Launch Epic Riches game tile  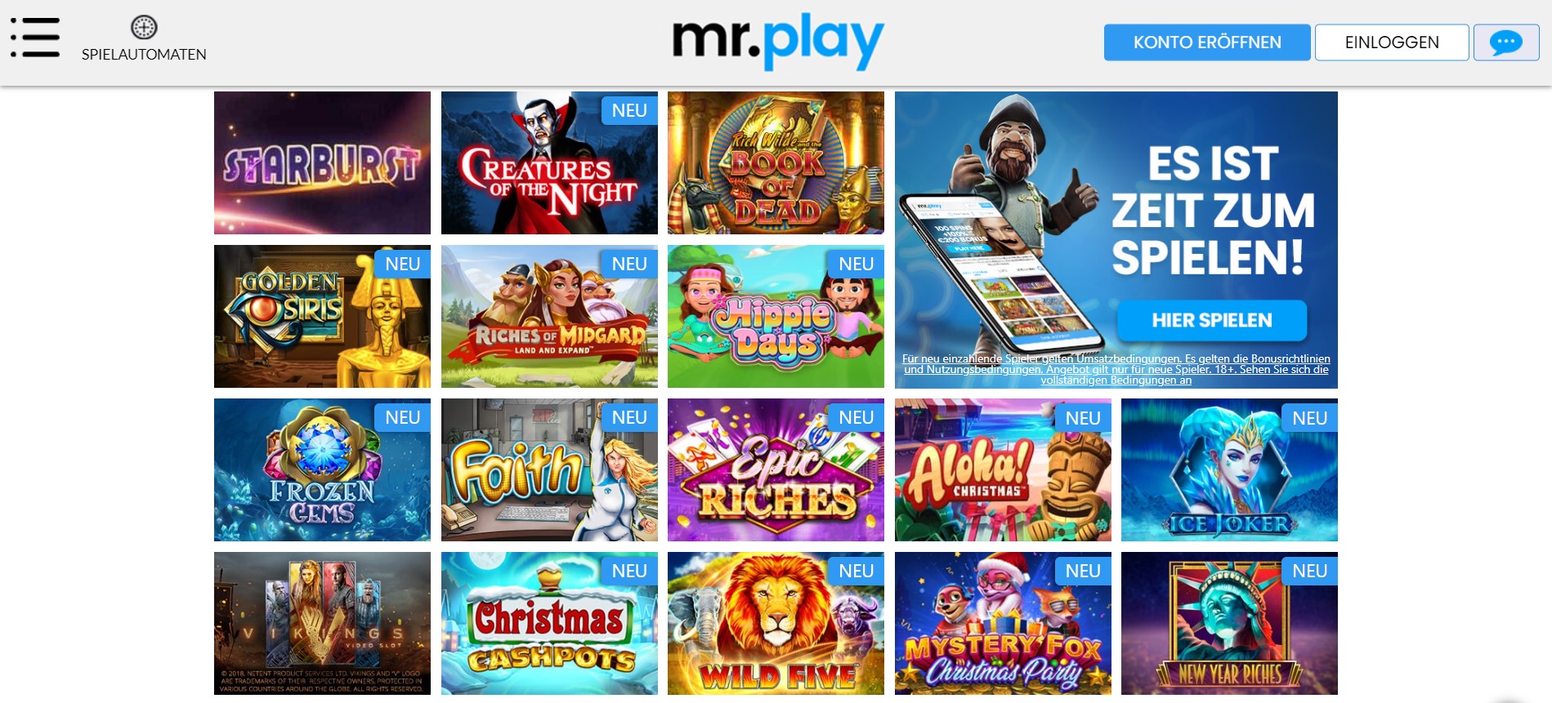point(776,469)
